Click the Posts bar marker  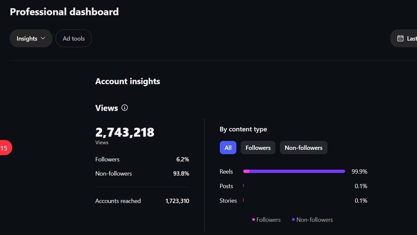coord(244,186)
